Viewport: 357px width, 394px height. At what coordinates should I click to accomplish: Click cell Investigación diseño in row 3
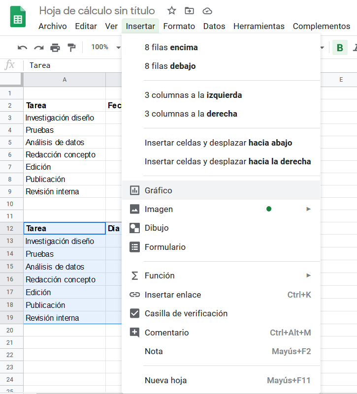(x=65, y=118)
